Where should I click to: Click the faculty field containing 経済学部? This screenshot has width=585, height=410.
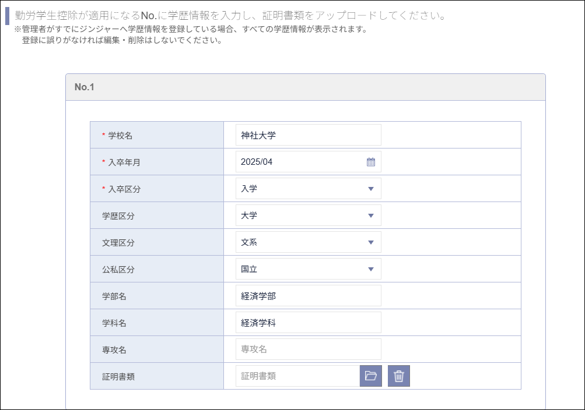tap(308, 295)
